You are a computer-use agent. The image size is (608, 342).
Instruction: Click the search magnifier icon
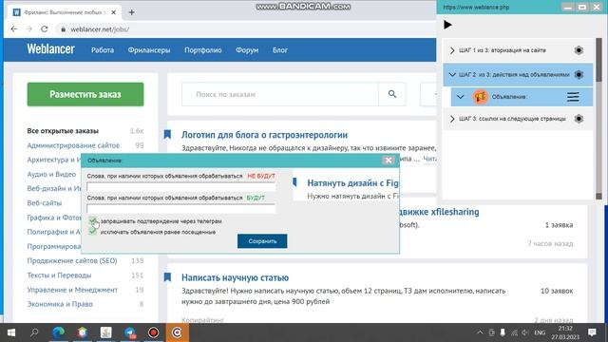click(392, 94)
